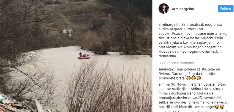
Task: Open arminargelini username in the post header
Action: tap(183, 9)
